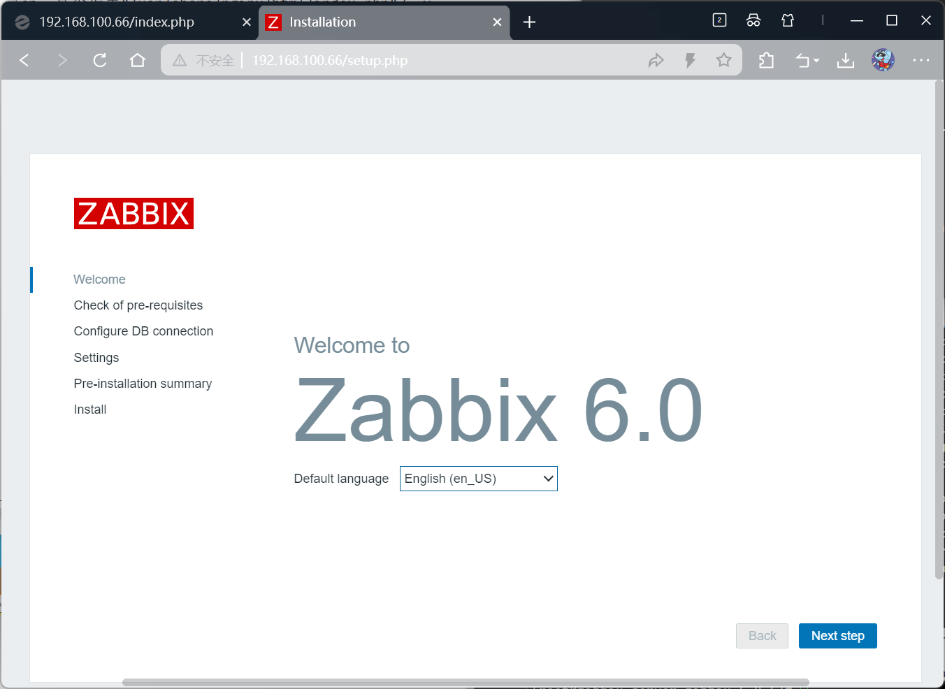Screen dimensions: 945x689
Task: Expand the undo icon's small dropdown arrow
Action: (816, 61)
